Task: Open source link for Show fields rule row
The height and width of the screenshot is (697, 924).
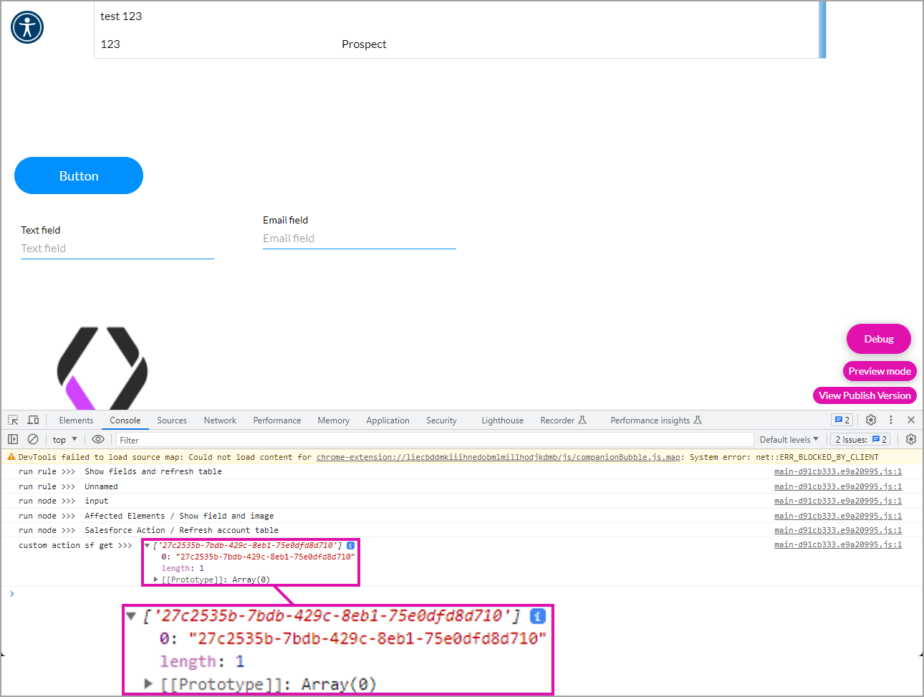Action: [x=838, y=471]
